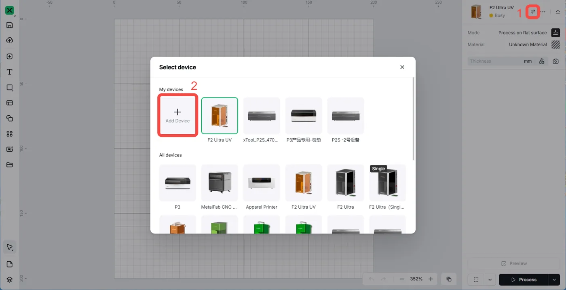The image size is (566, 290).
Task: Click the Add Device tile
Action: click(177, 115)
